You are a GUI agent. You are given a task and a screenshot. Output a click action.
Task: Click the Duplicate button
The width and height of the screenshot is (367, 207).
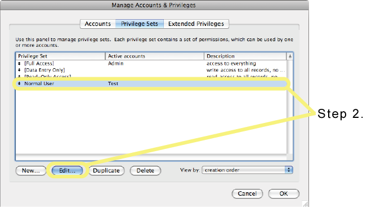click(x=106, y=170)
